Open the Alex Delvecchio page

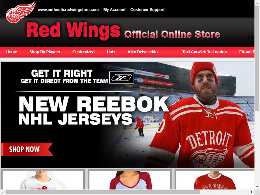tap(143, 52)
